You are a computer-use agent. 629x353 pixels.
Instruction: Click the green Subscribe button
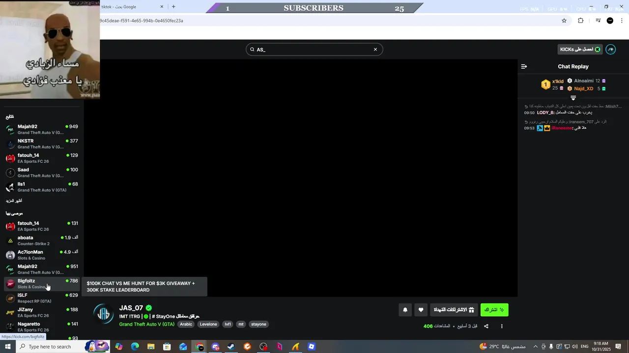494,310
